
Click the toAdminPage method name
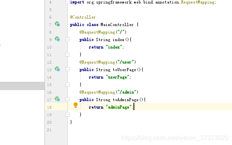(126, 100)
